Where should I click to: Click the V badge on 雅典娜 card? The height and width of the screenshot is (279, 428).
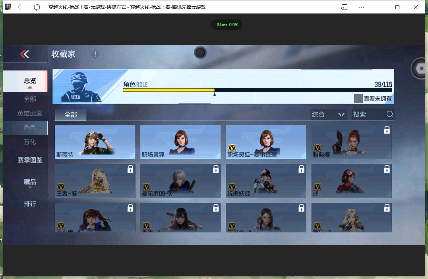pos(317,148)
